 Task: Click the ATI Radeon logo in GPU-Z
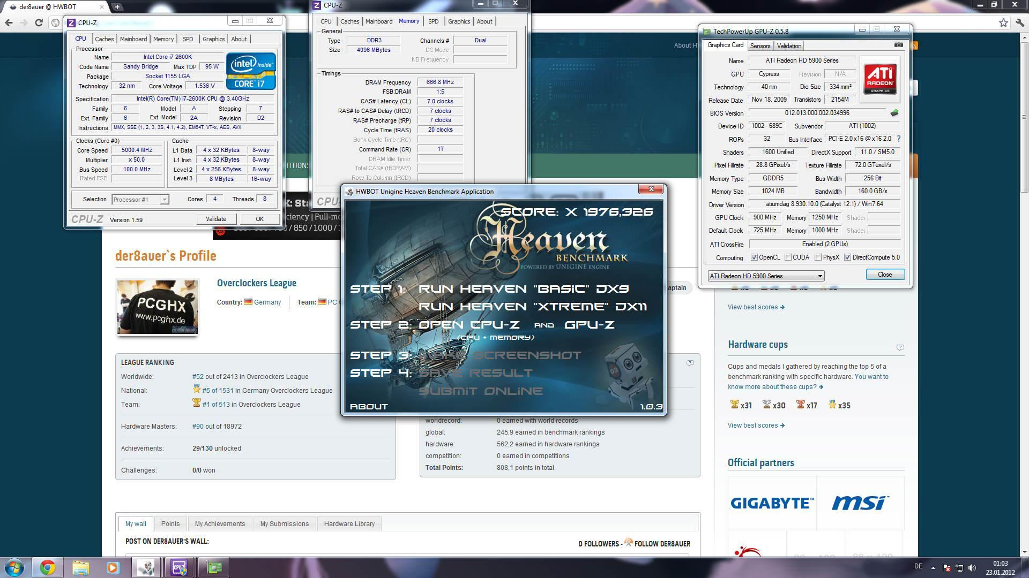click(879, 79)
